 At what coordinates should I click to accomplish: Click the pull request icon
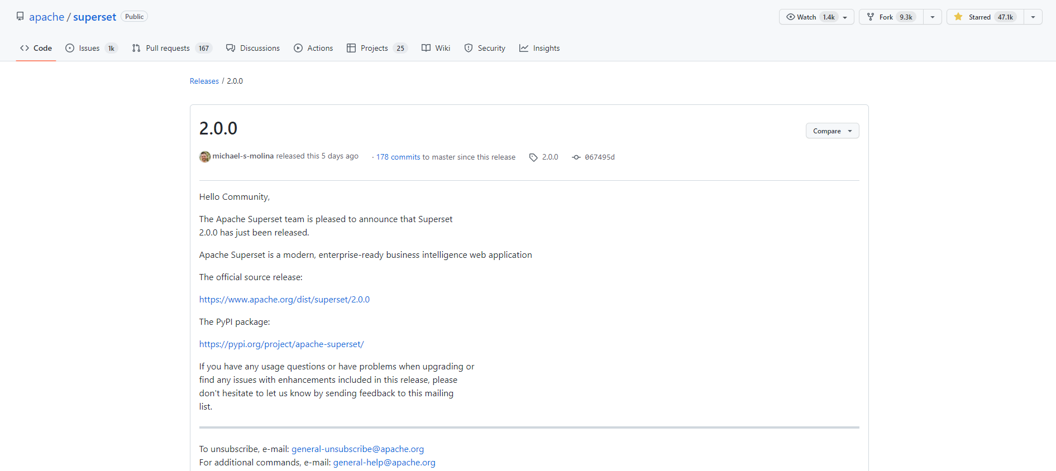[136, 48]
